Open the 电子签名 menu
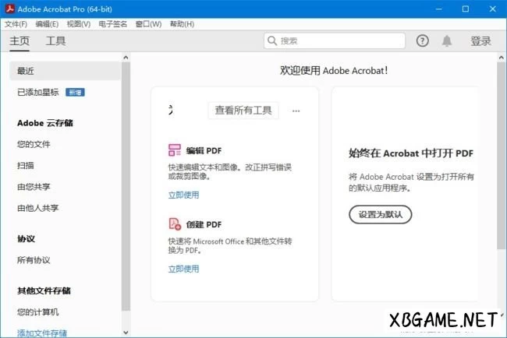Screen dimensions: 507x338 coord(113,24)
